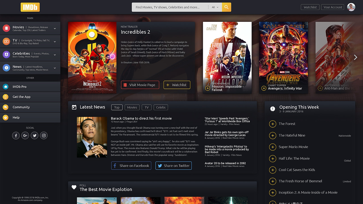Expand the Celebrities sidebar menu chevron

(x=55, y=55)
